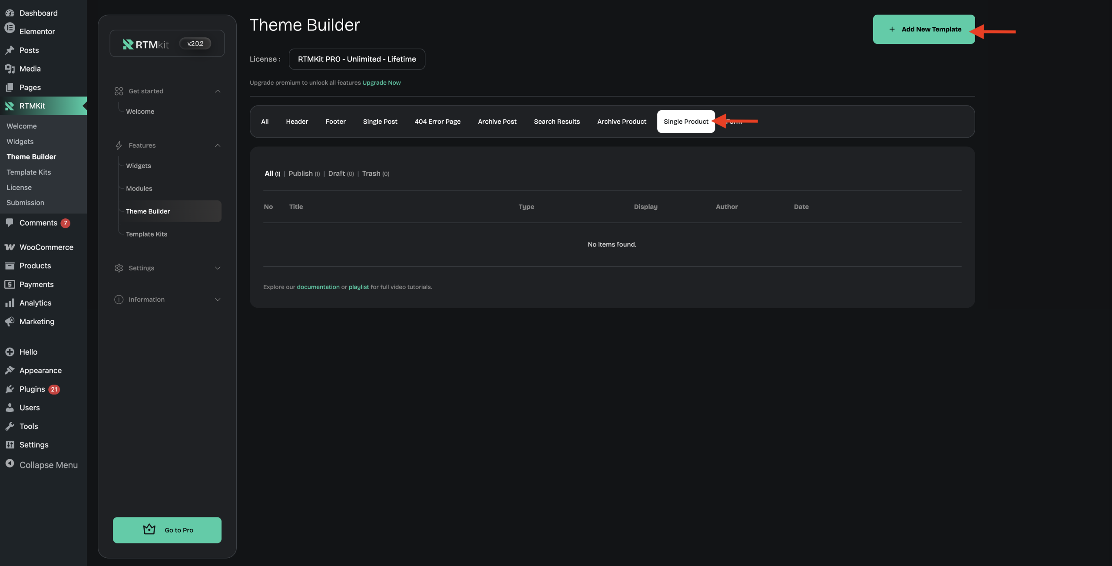Click the Dashboard gauge icon
This screenshot has height=566, width=1112.
10,13
